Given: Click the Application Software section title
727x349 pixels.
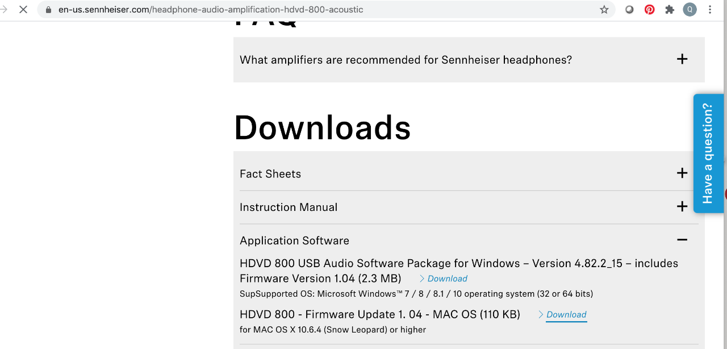Looking at the screenshot, I should [x=294, y=240].
